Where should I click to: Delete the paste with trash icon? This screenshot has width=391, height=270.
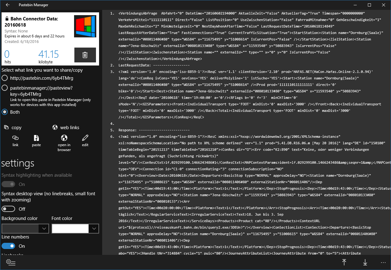pyautogui.click(x=85, y=55)
